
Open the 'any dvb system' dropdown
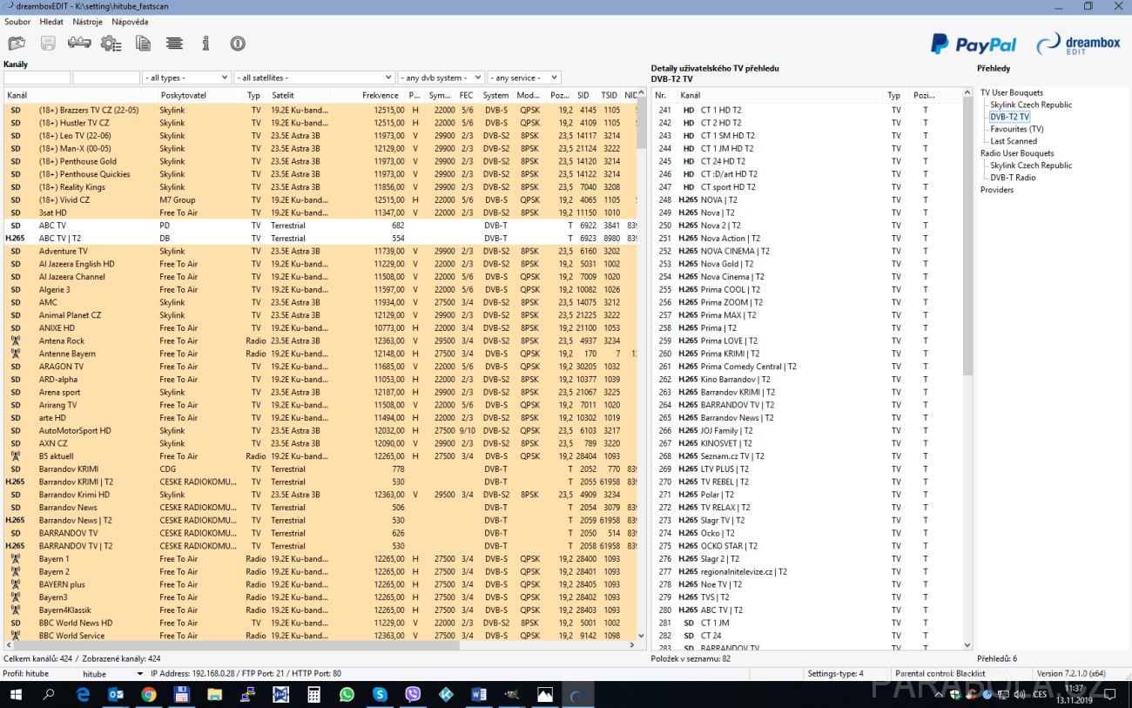441,78
